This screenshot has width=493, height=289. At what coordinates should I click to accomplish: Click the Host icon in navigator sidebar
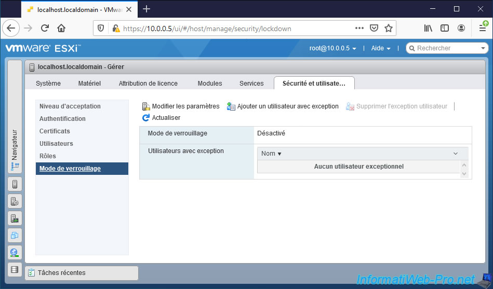(x=15, y=184)
